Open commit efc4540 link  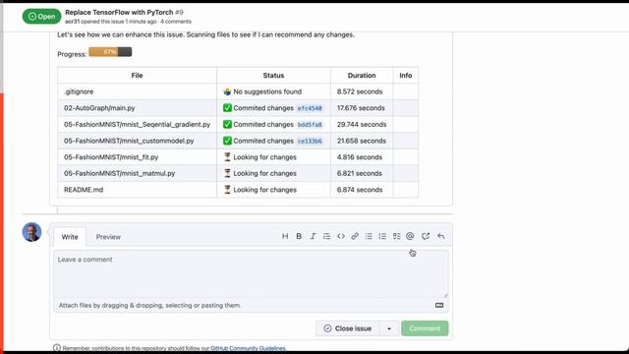coord(310,108)
